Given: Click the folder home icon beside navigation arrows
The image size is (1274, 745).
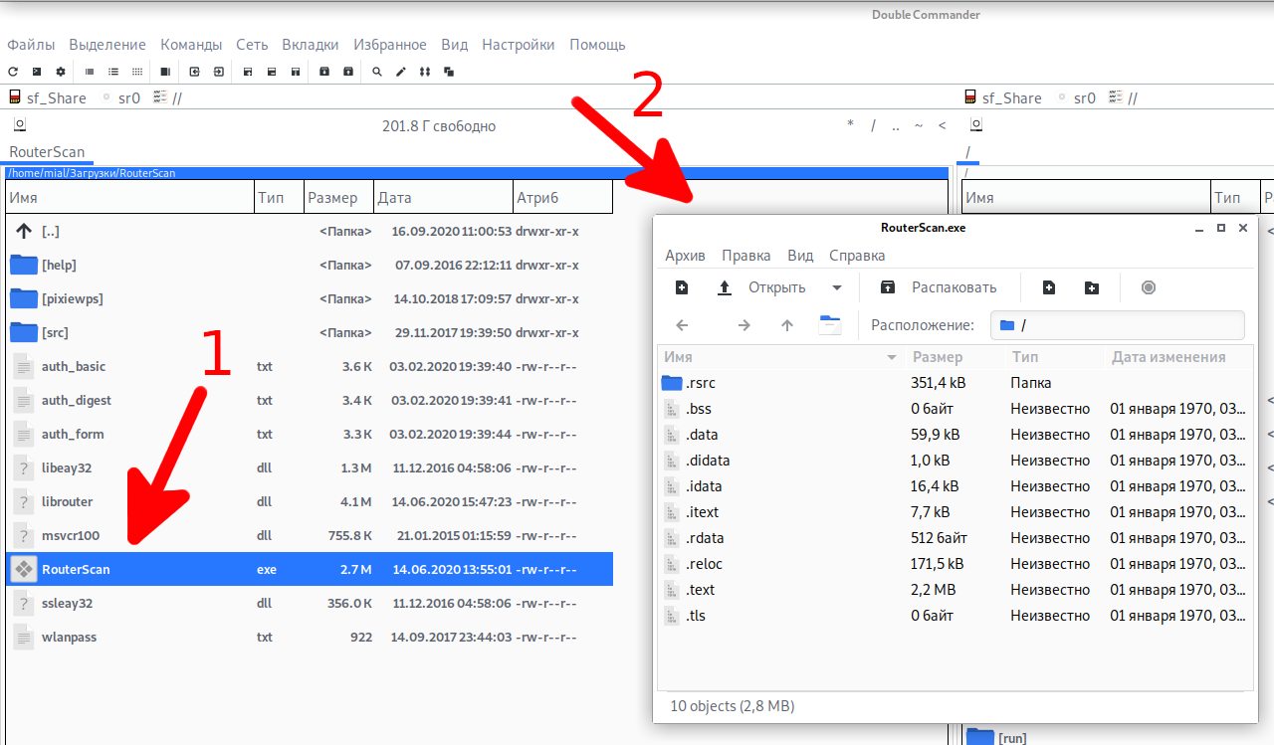Looking at the screenshot, I should [x=830, y=325].
